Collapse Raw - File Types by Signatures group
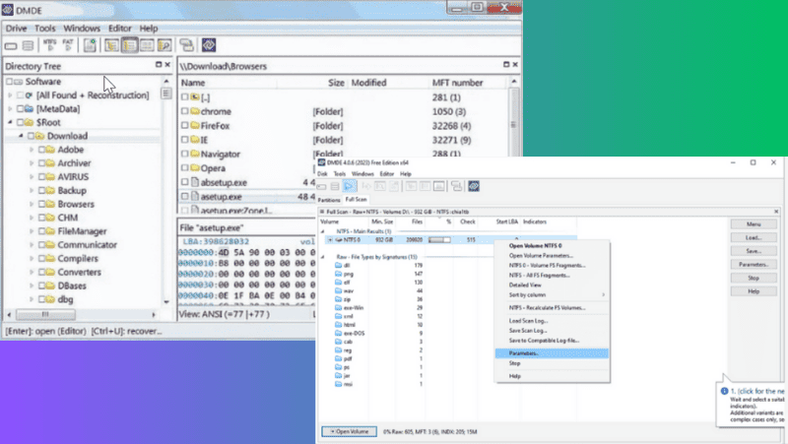 point(323,257)
